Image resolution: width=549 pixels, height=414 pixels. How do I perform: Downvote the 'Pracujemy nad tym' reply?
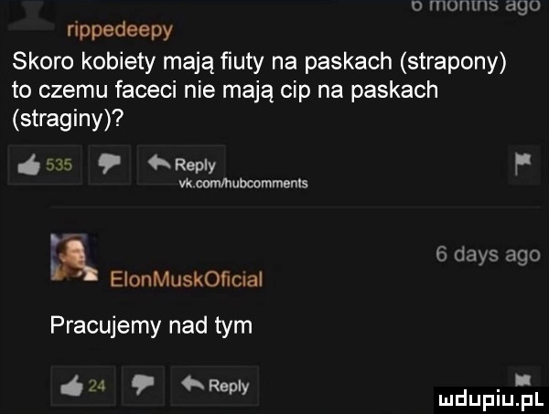click(143, 386)
